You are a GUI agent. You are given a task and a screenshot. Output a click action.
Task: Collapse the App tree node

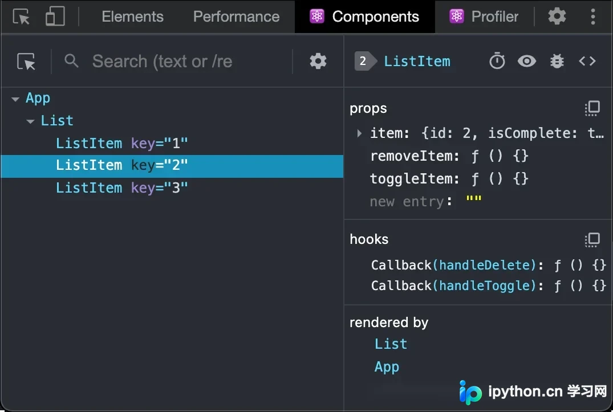pyautogui.click(x=15, y=99)
